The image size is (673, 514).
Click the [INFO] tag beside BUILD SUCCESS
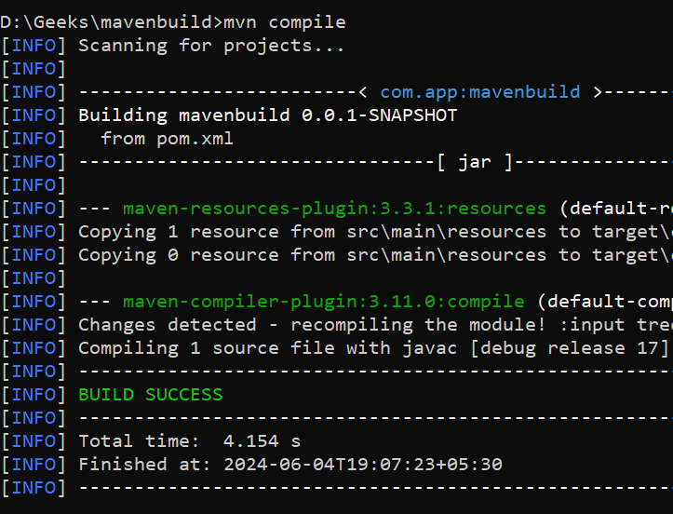(x=34, y=395)
